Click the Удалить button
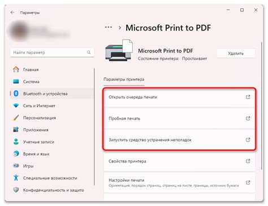This screenshot has height=206, width=268. [236, 54]
